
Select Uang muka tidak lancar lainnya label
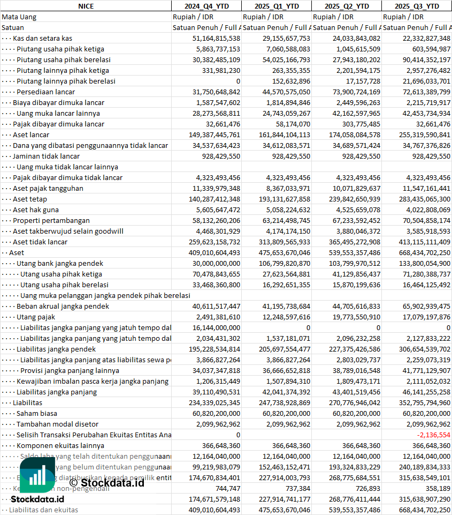pos(67,167)
